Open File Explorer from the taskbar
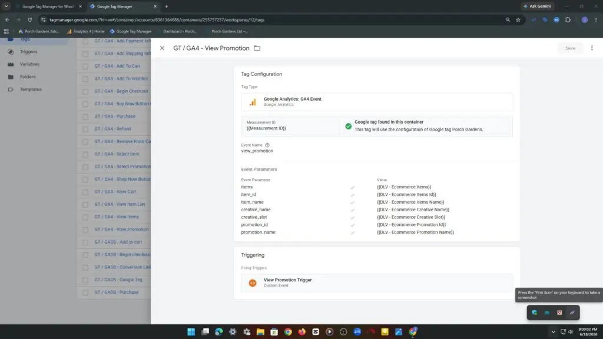This screenshot has height=339, width=603. [260, 332]
